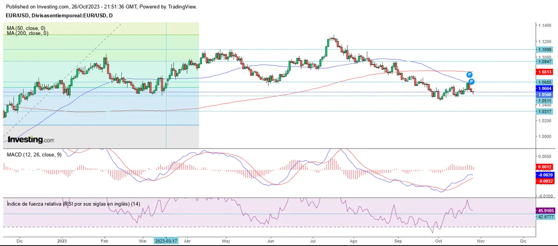Click the Jul label on time axis
This screenshot has height=246, width=558.
(x=313, y=241)
